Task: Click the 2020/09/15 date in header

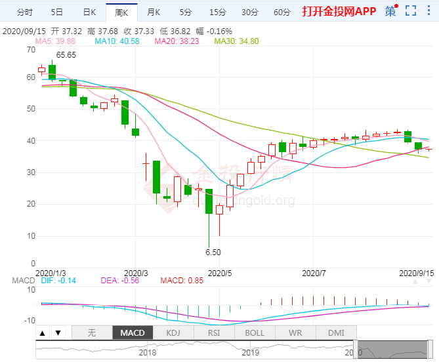Action: click(x=24, y=31)
